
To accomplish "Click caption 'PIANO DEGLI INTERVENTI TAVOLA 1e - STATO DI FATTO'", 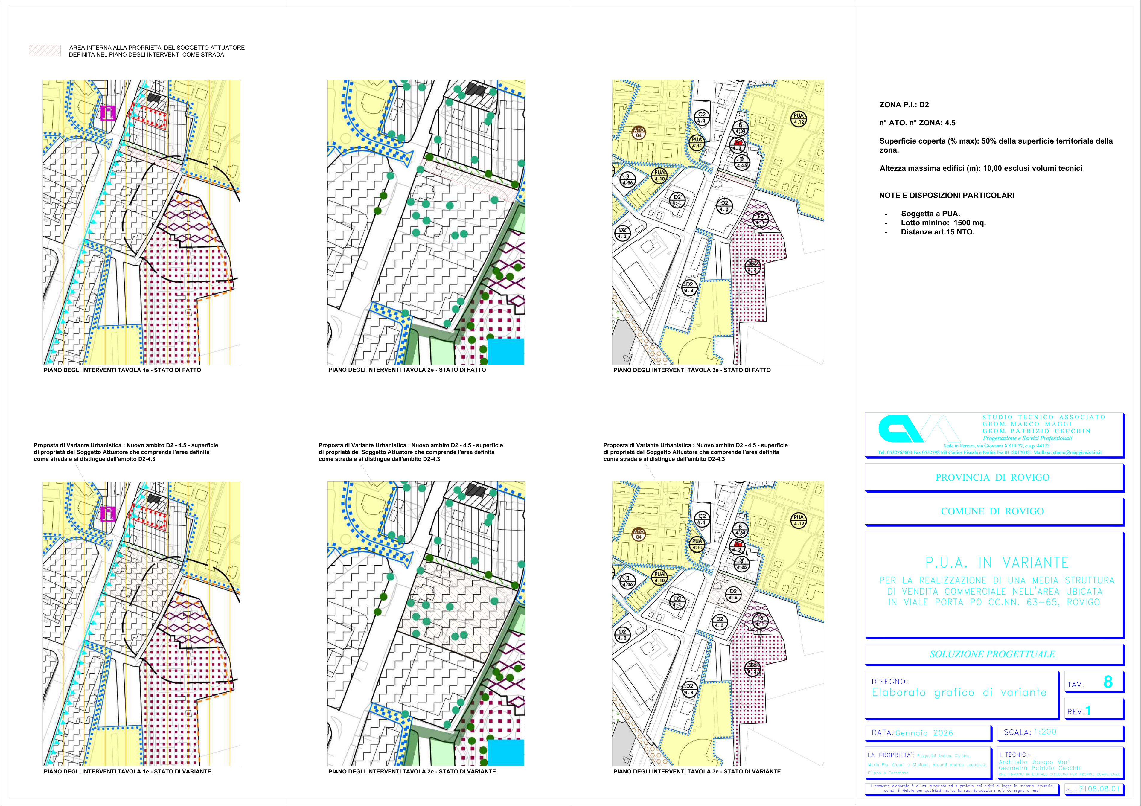I will click(x=122, y=370).
